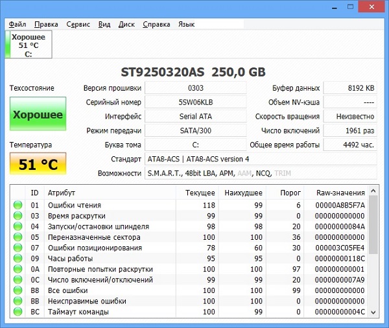Select the Часы работы attribute text
Viewport: 389px width, 328px height.
click(x=70, y=259)
